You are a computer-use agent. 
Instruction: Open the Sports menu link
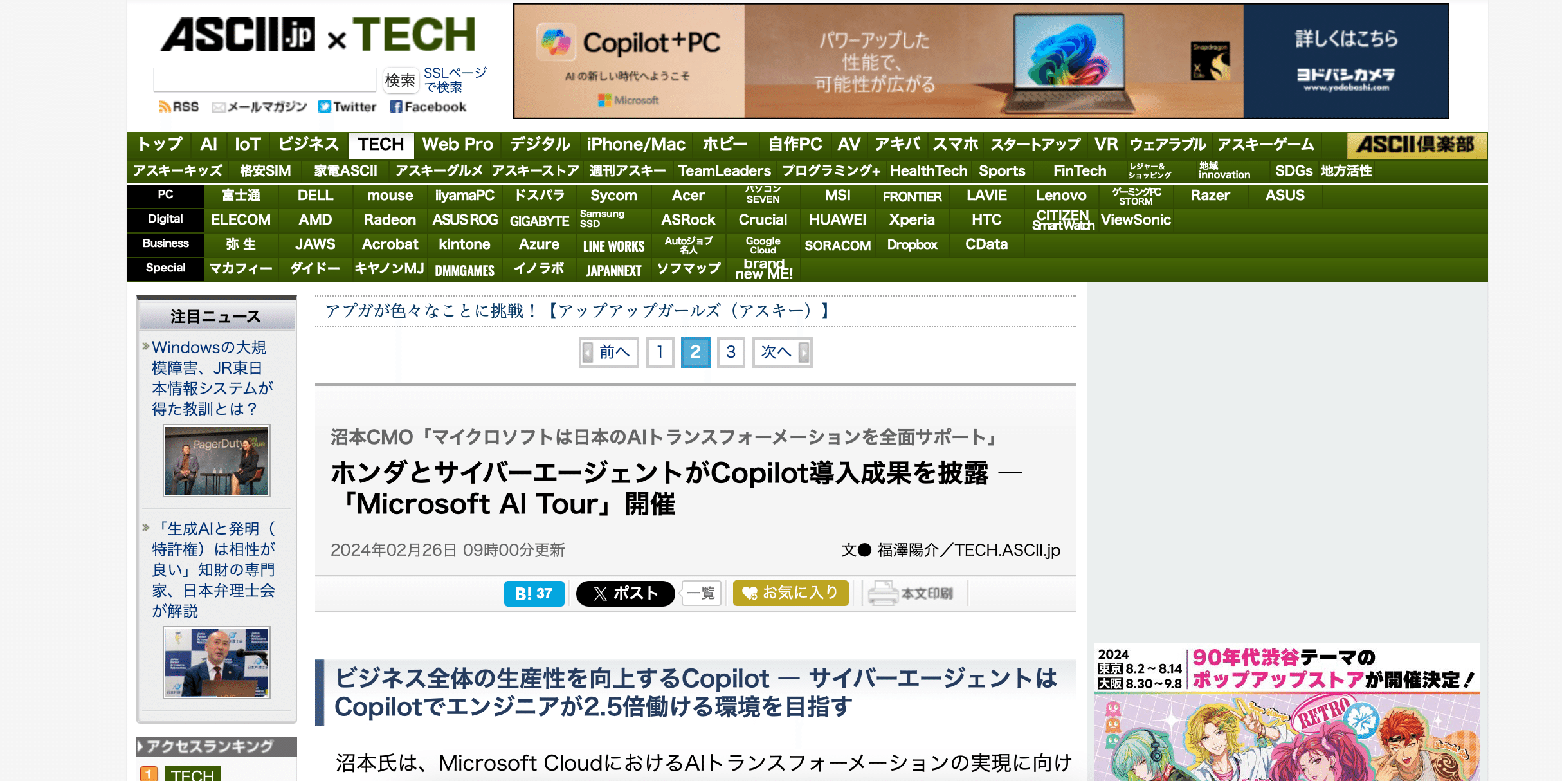click(1002, 171)
